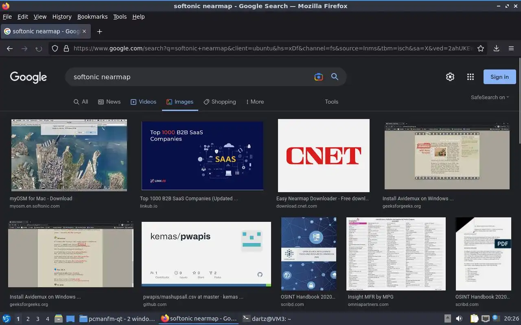Open the clipboard tray icon
The height and width of the screenshot is (325, 521).
pos(474,318)
